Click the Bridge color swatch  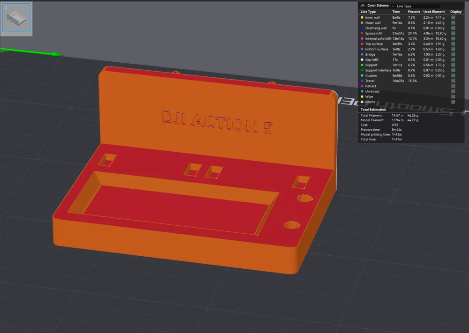tap(362, 54)
